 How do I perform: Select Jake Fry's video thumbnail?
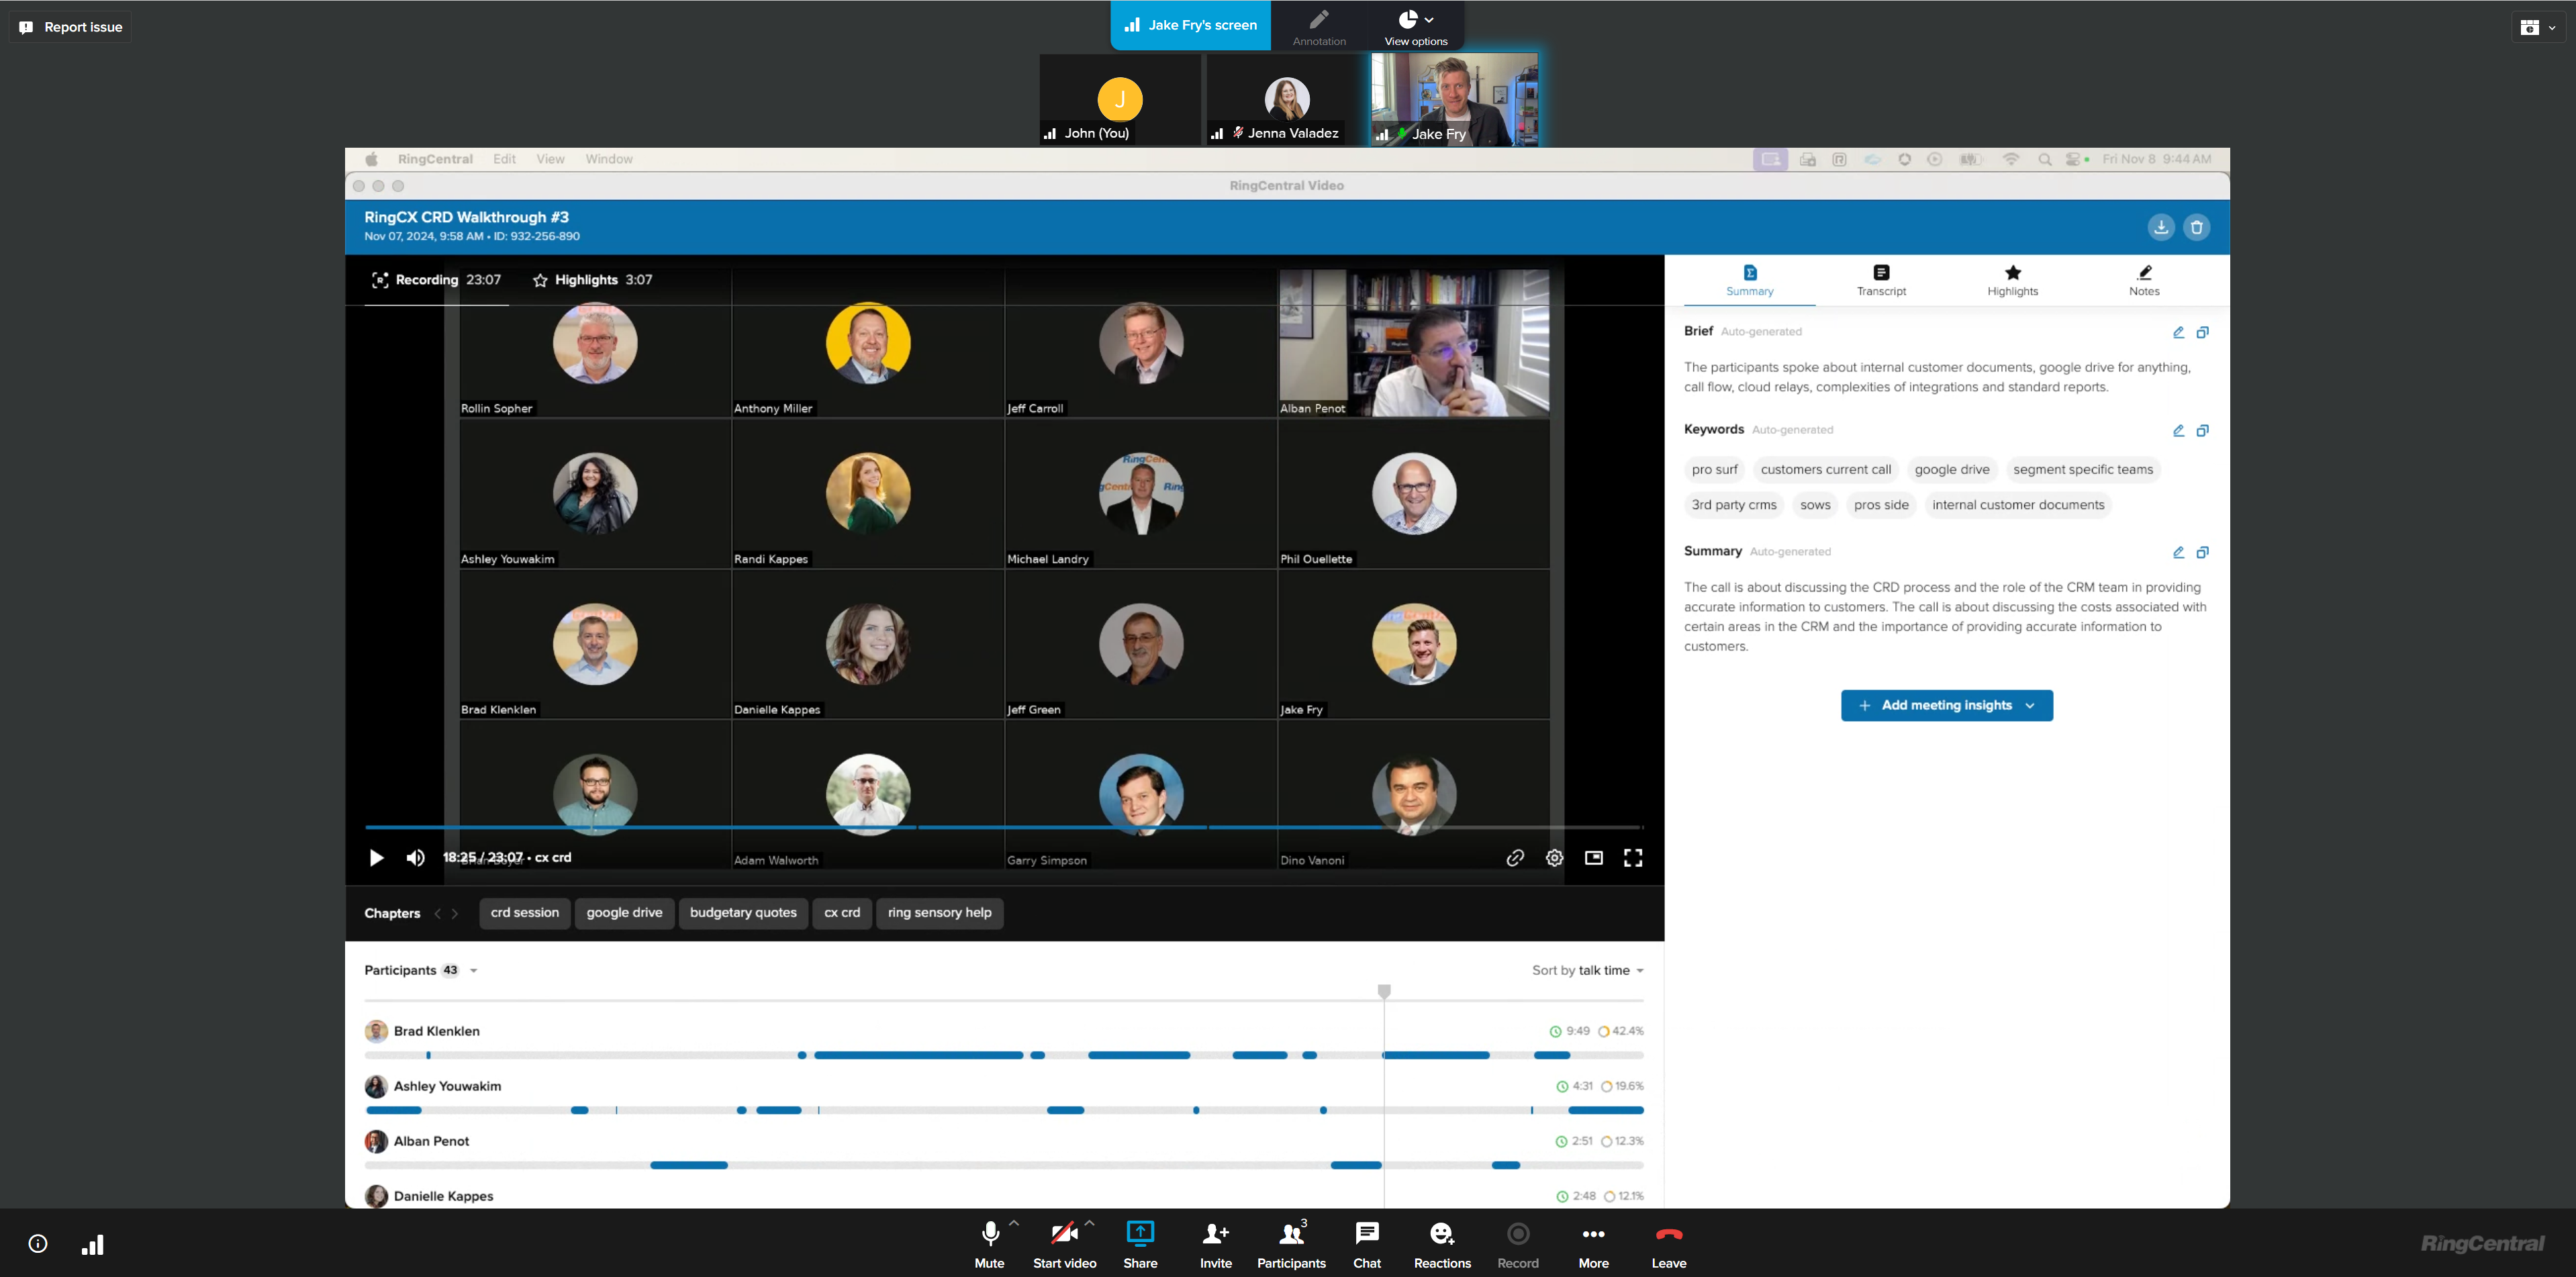pyautogui.click(x=1454, y=99)
